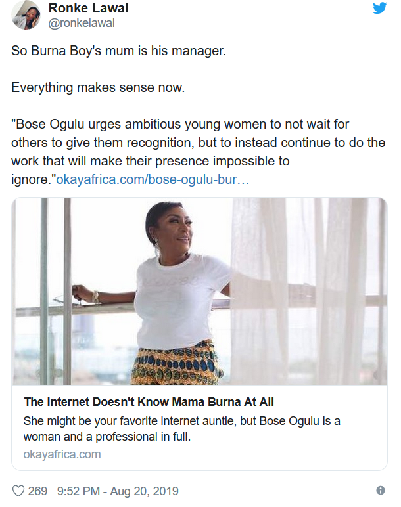The height and width of the screenshot is (507, 401).
Task: Click the "Everything makes sense now." line
Action: coord(98,88)
